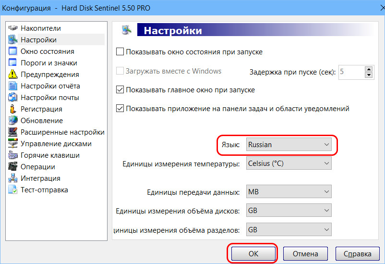Open Единицы передачи данных dropdown showing MB
Screen dimensions: 385x264
pos(289,191)
